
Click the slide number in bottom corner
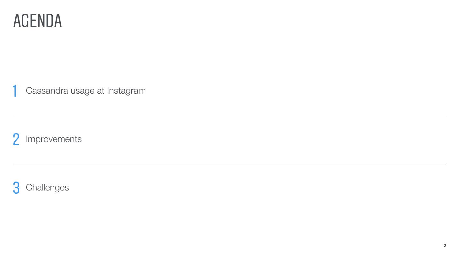(445, 246)
